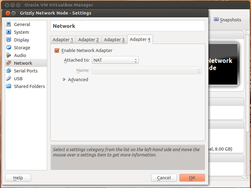Open the Shared Folders settings category

click(26, 86)
